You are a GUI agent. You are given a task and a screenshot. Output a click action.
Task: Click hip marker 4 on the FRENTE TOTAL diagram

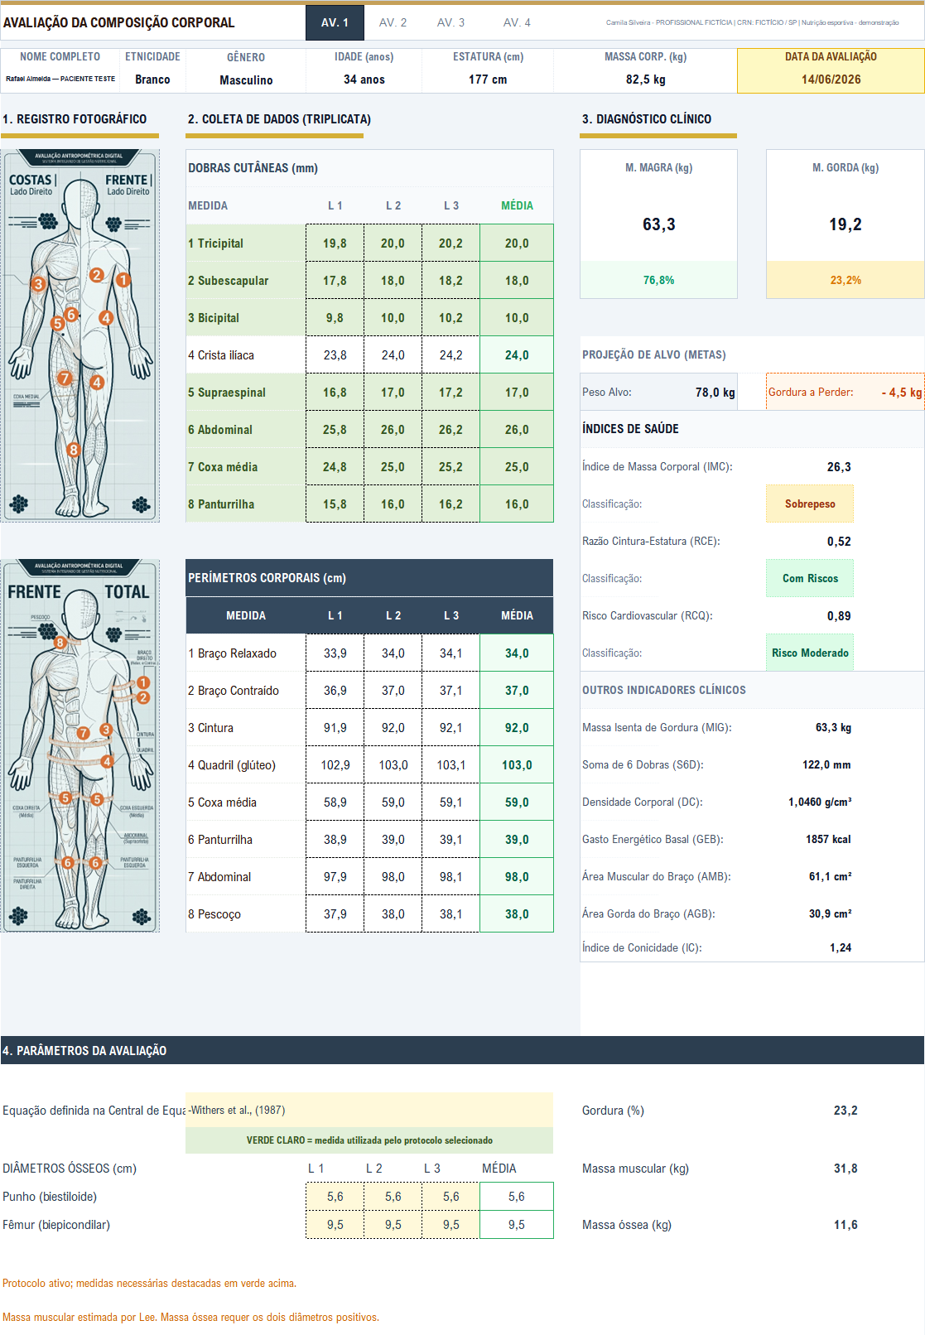(x=107, y=761)
